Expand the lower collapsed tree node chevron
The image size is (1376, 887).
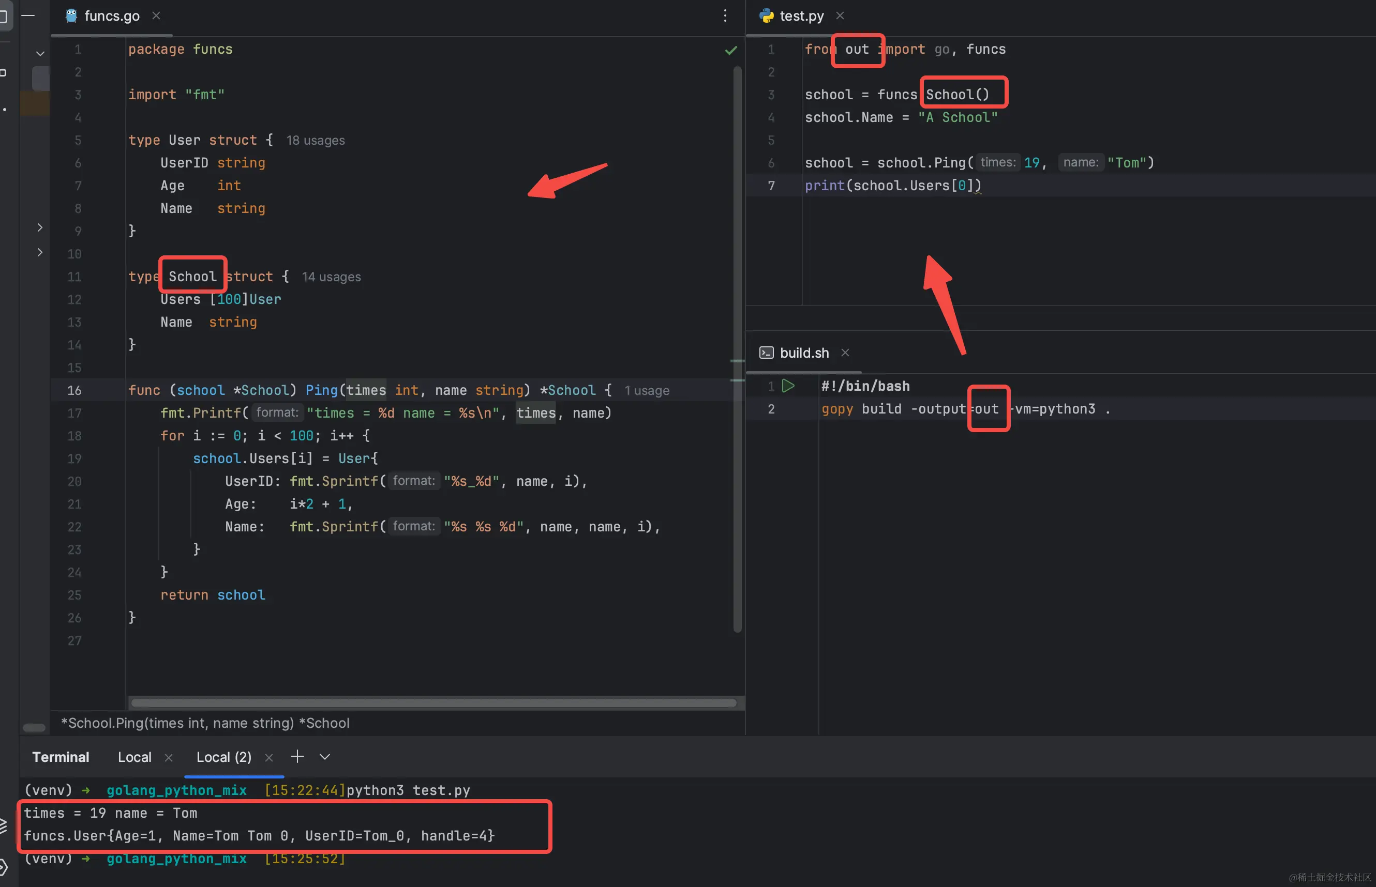[40, 252]
